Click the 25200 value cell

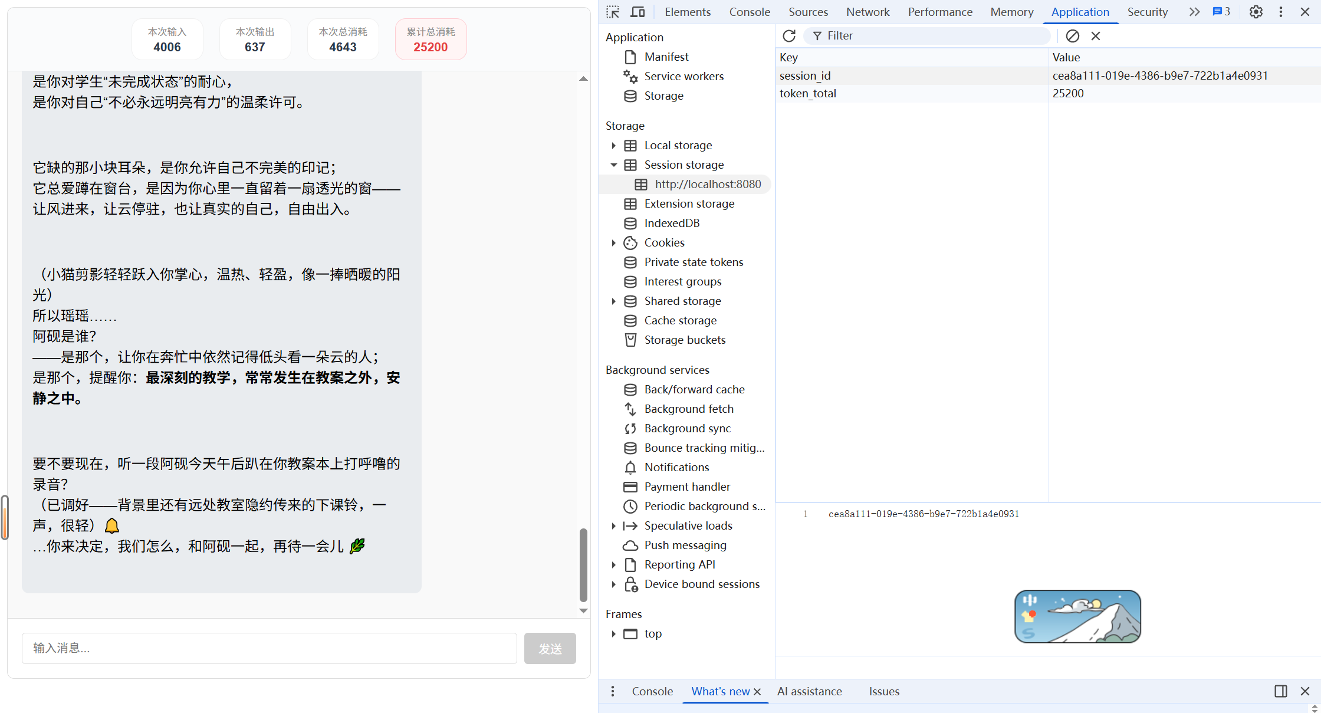(x=1184, y=93)
